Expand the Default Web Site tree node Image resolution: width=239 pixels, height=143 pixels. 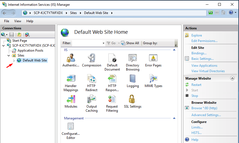[x=14, y=61]
